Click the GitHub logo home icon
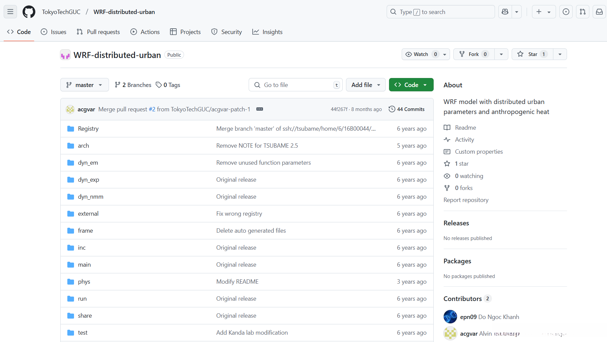The width and height of the screenshot is (607, 342). tap(29, 12)
